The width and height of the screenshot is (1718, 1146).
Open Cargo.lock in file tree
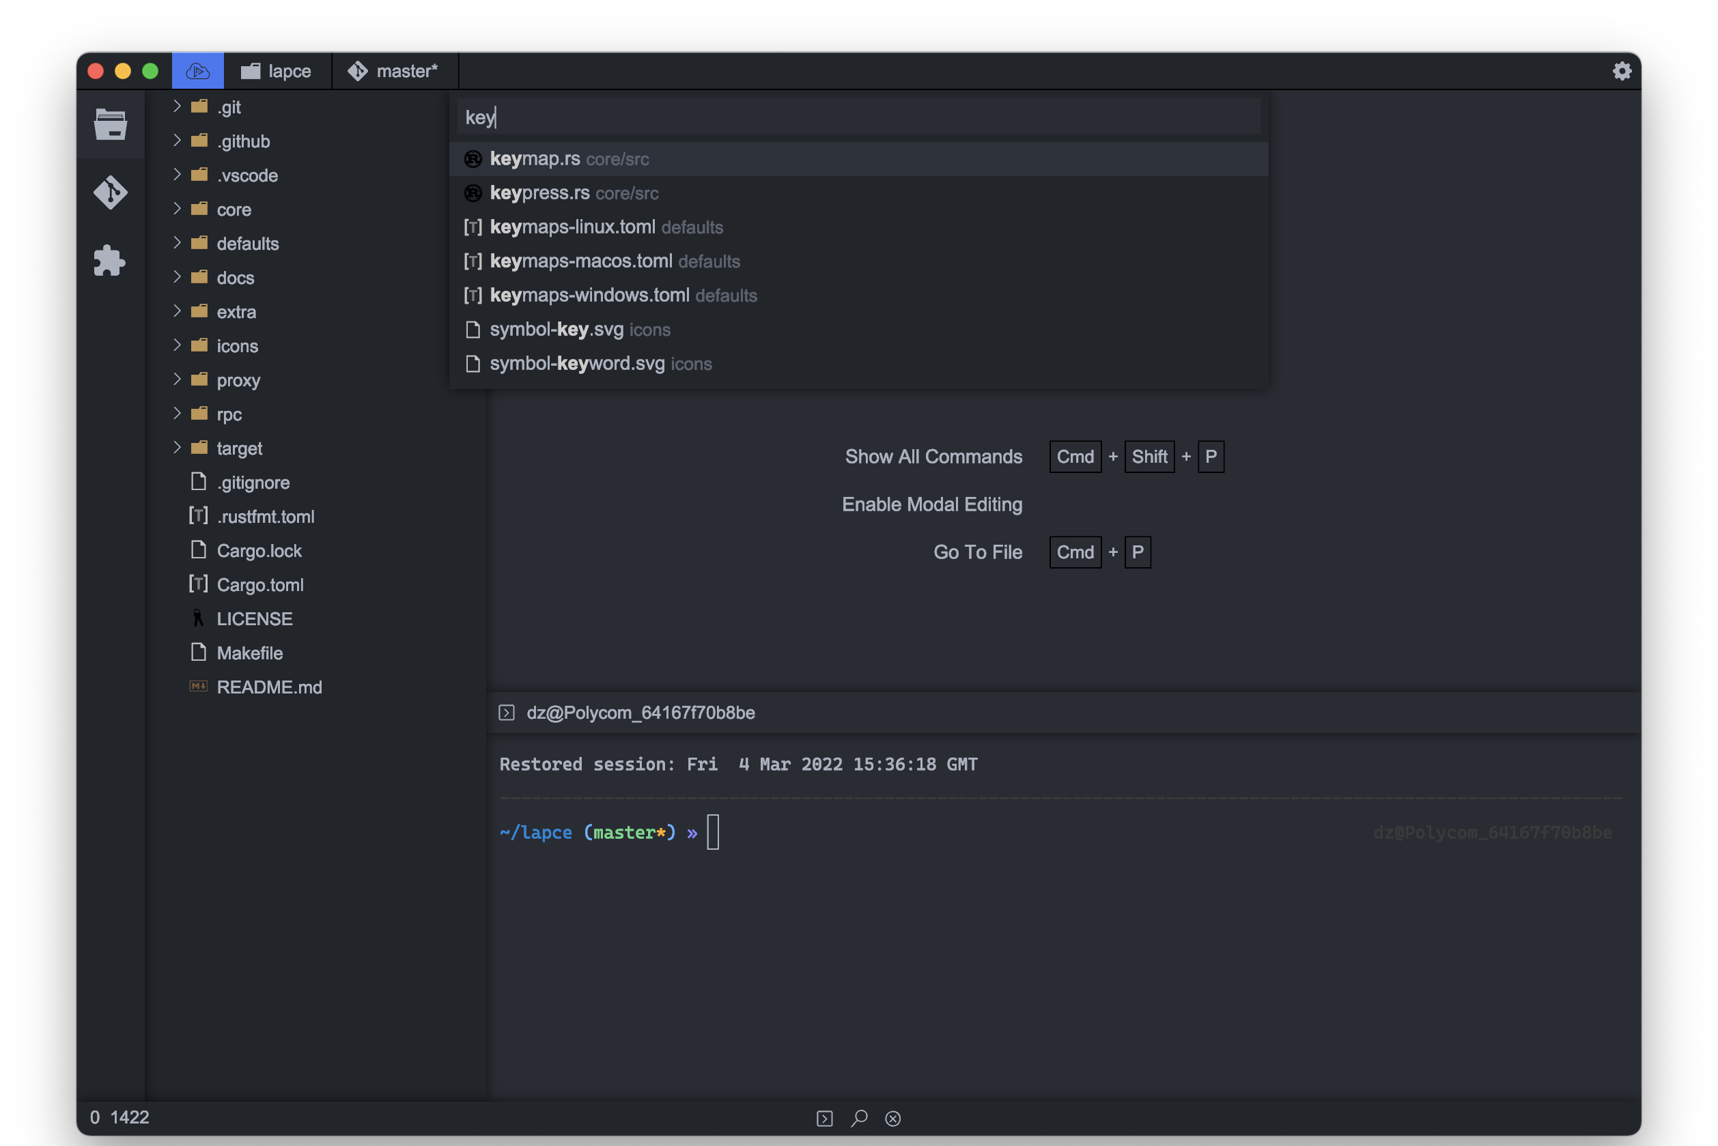pyautogui.click(x=259, y=550)
